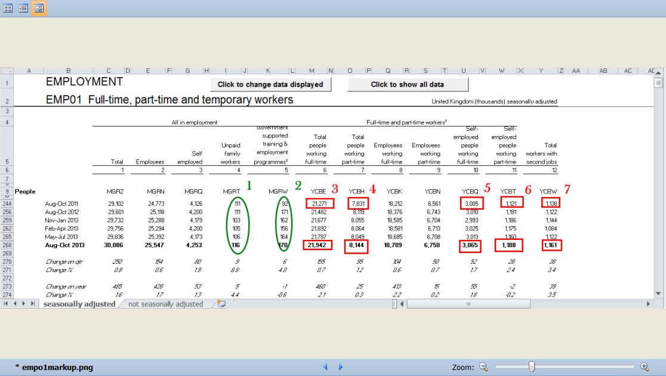Image resolution: width=666 pixels, height=376 pixels.
Task: Jump to the last sheet tab arrow
Action: point(33,304)
